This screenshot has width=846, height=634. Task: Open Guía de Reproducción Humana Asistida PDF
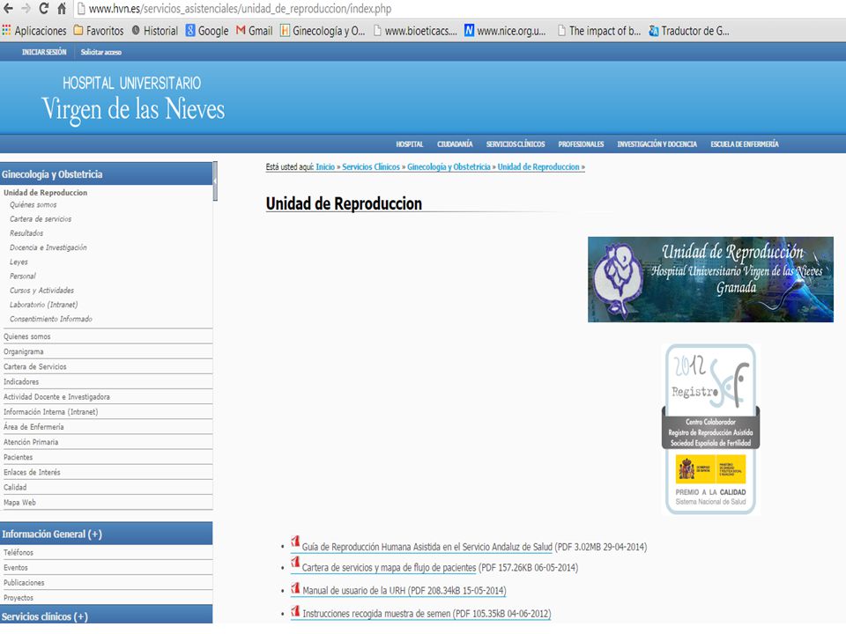click(x=427, y=547)
